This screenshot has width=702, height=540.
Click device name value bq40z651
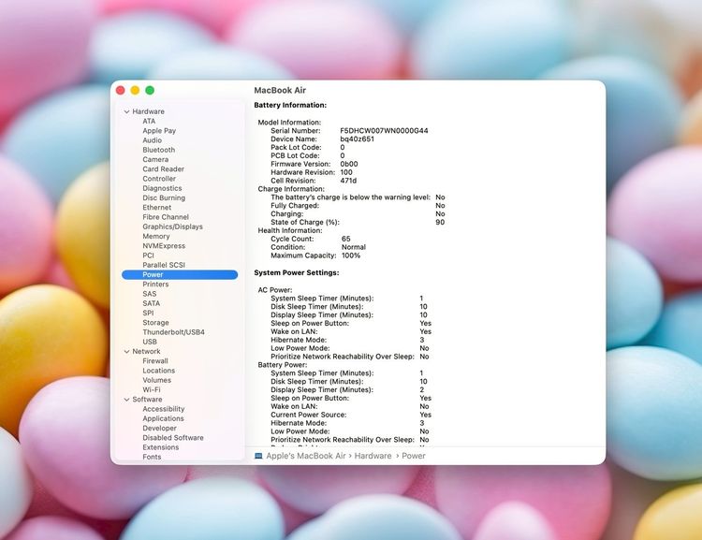tap(357, 139)
